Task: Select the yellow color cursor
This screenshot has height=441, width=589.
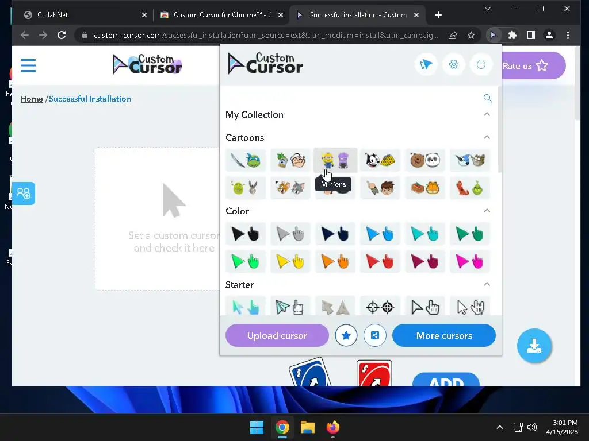Action: tap(290, 261)
